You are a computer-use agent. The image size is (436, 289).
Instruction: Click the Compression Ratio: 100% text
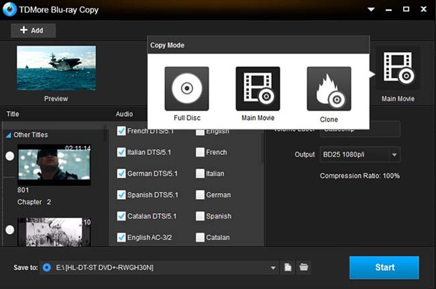pos(360,176)
